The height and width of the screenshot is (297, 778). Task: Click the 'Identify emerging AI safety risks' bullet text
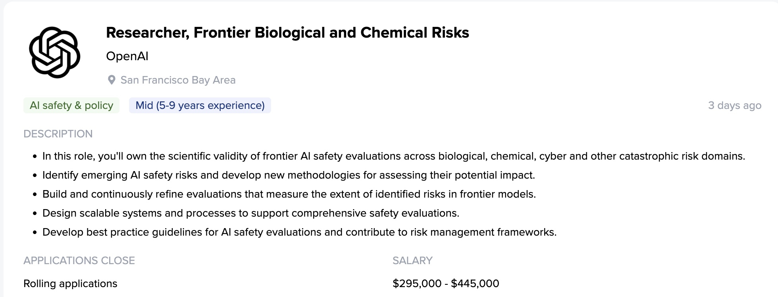tap(289, 175)
